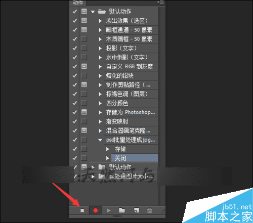Toggle dialog box for 淡出效果（选区）
Image resolution: width=253 pixels, height=223 pixels.
pyautogui.click(x=84, y=21)
